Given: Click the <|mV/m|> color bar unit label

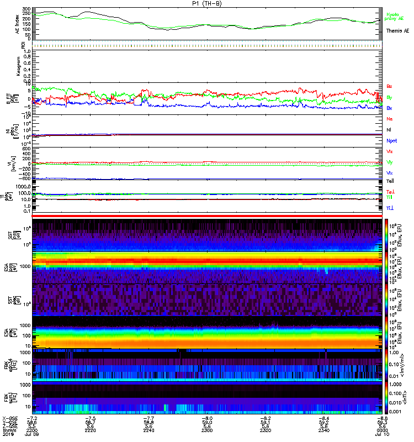Looking at the screenshot, I should click(x=402, y=365).
